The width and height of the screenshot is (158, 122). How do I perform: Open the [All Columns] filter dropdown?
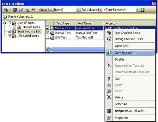(101, 10)
